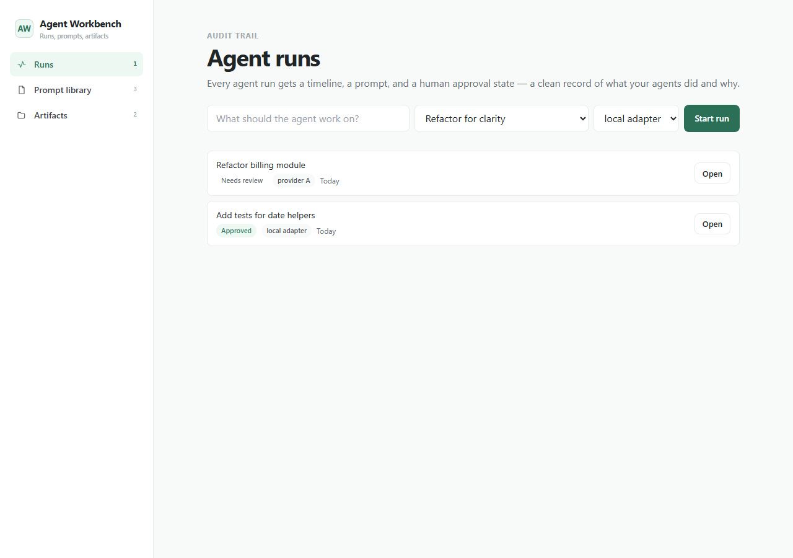The image size is (793, 558).
Task: Open the Refactor billing module run
Action: click(712, 174)
